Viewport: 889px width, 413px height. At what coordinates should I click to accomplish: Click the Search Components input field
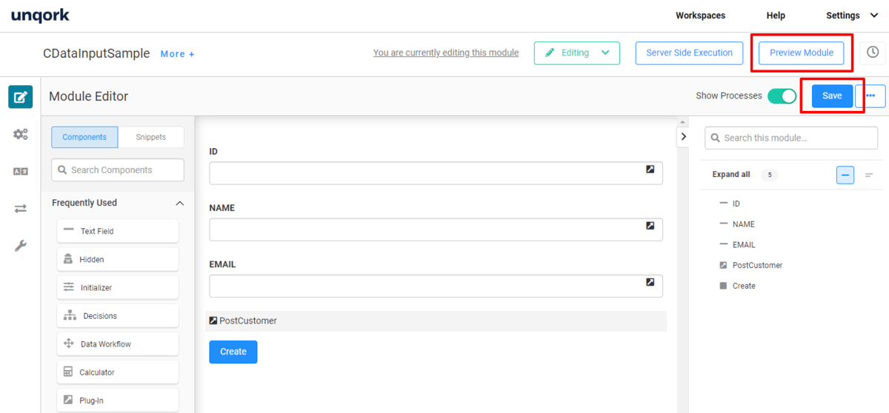[x=119, y=170]
